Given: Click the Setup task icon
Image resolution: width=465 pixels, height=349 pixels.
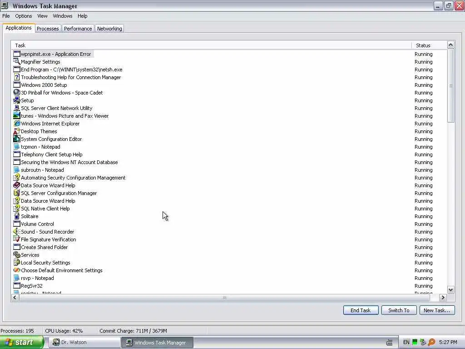Looking at the screenshot, I should [17, 100].
